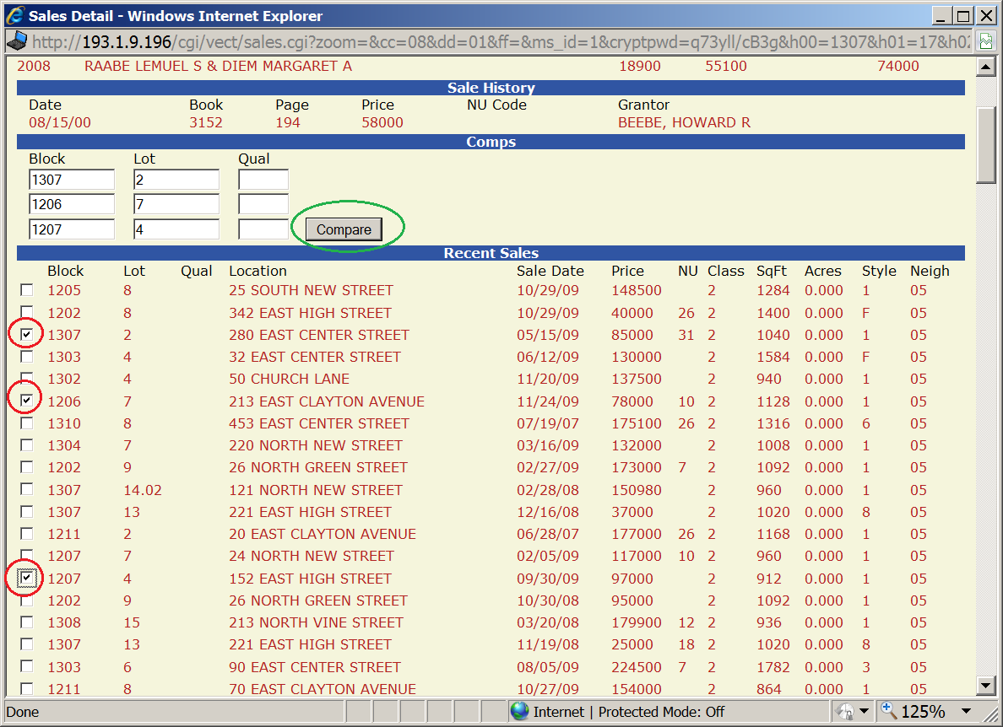Screen dimensions: 1003x727
Task: Click the Neigh column header
Action: coord(930,271)
